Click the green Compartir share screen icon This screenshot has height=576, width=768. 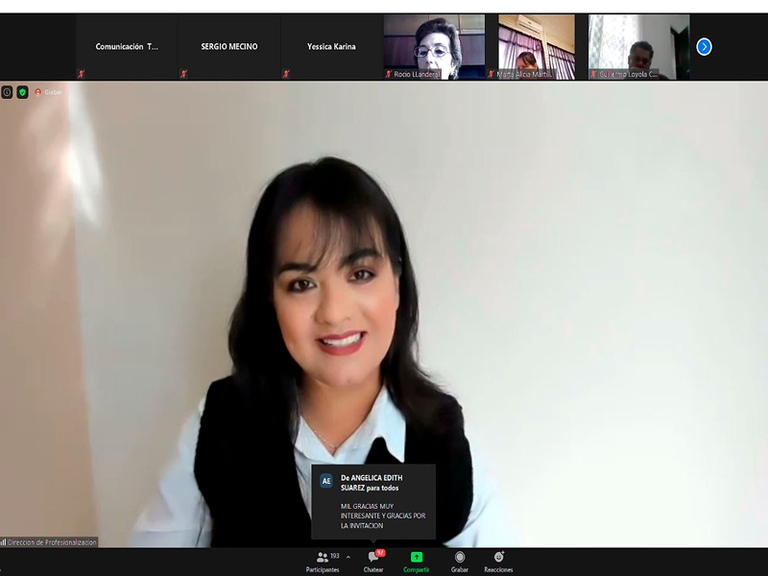pyautogui.click(x=416, y=557)
